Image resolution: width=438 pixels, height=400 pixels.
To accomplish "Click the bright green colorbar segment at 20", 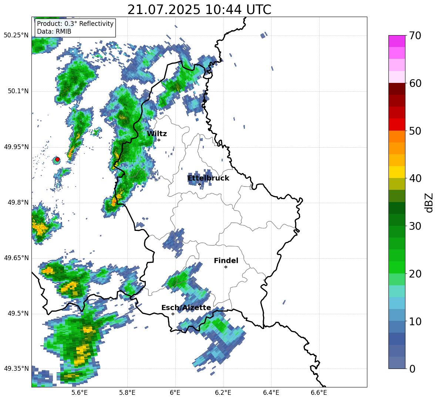I will 397,267.
